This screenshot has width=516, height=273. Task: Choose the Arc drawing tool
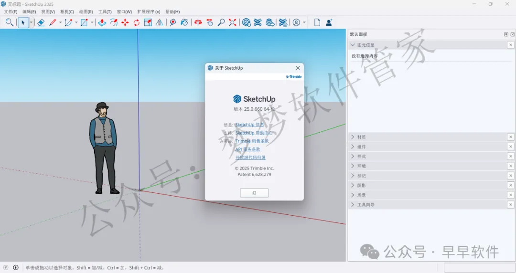point(68,22)
